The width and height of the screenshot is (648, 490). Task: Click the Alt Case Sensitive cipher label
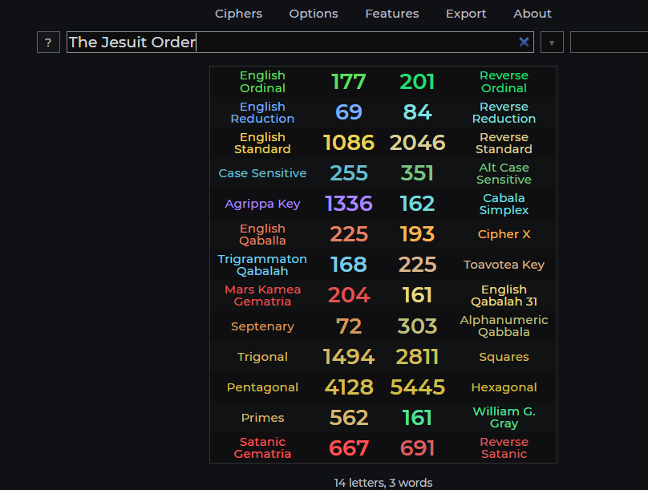click(504, 173)
